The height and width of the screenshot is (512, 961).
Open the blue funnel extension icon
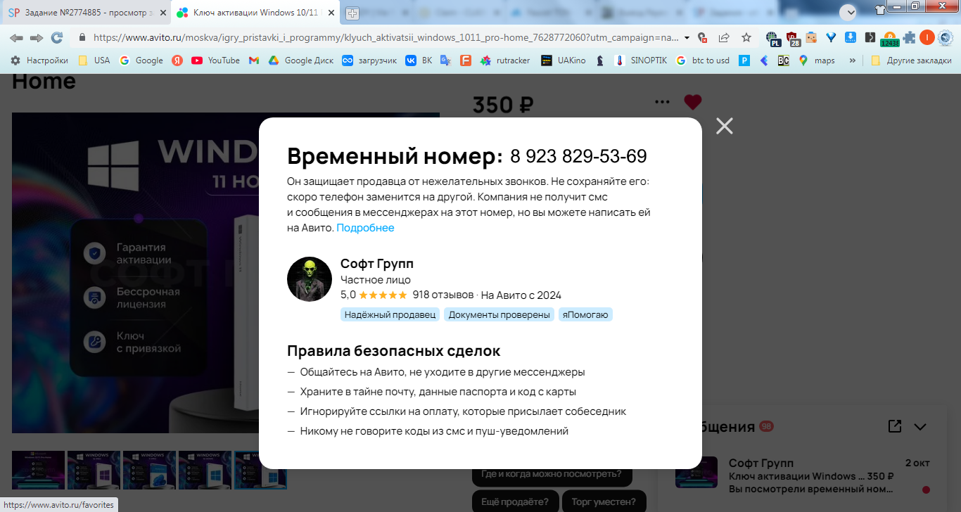[x=831, y=38]
